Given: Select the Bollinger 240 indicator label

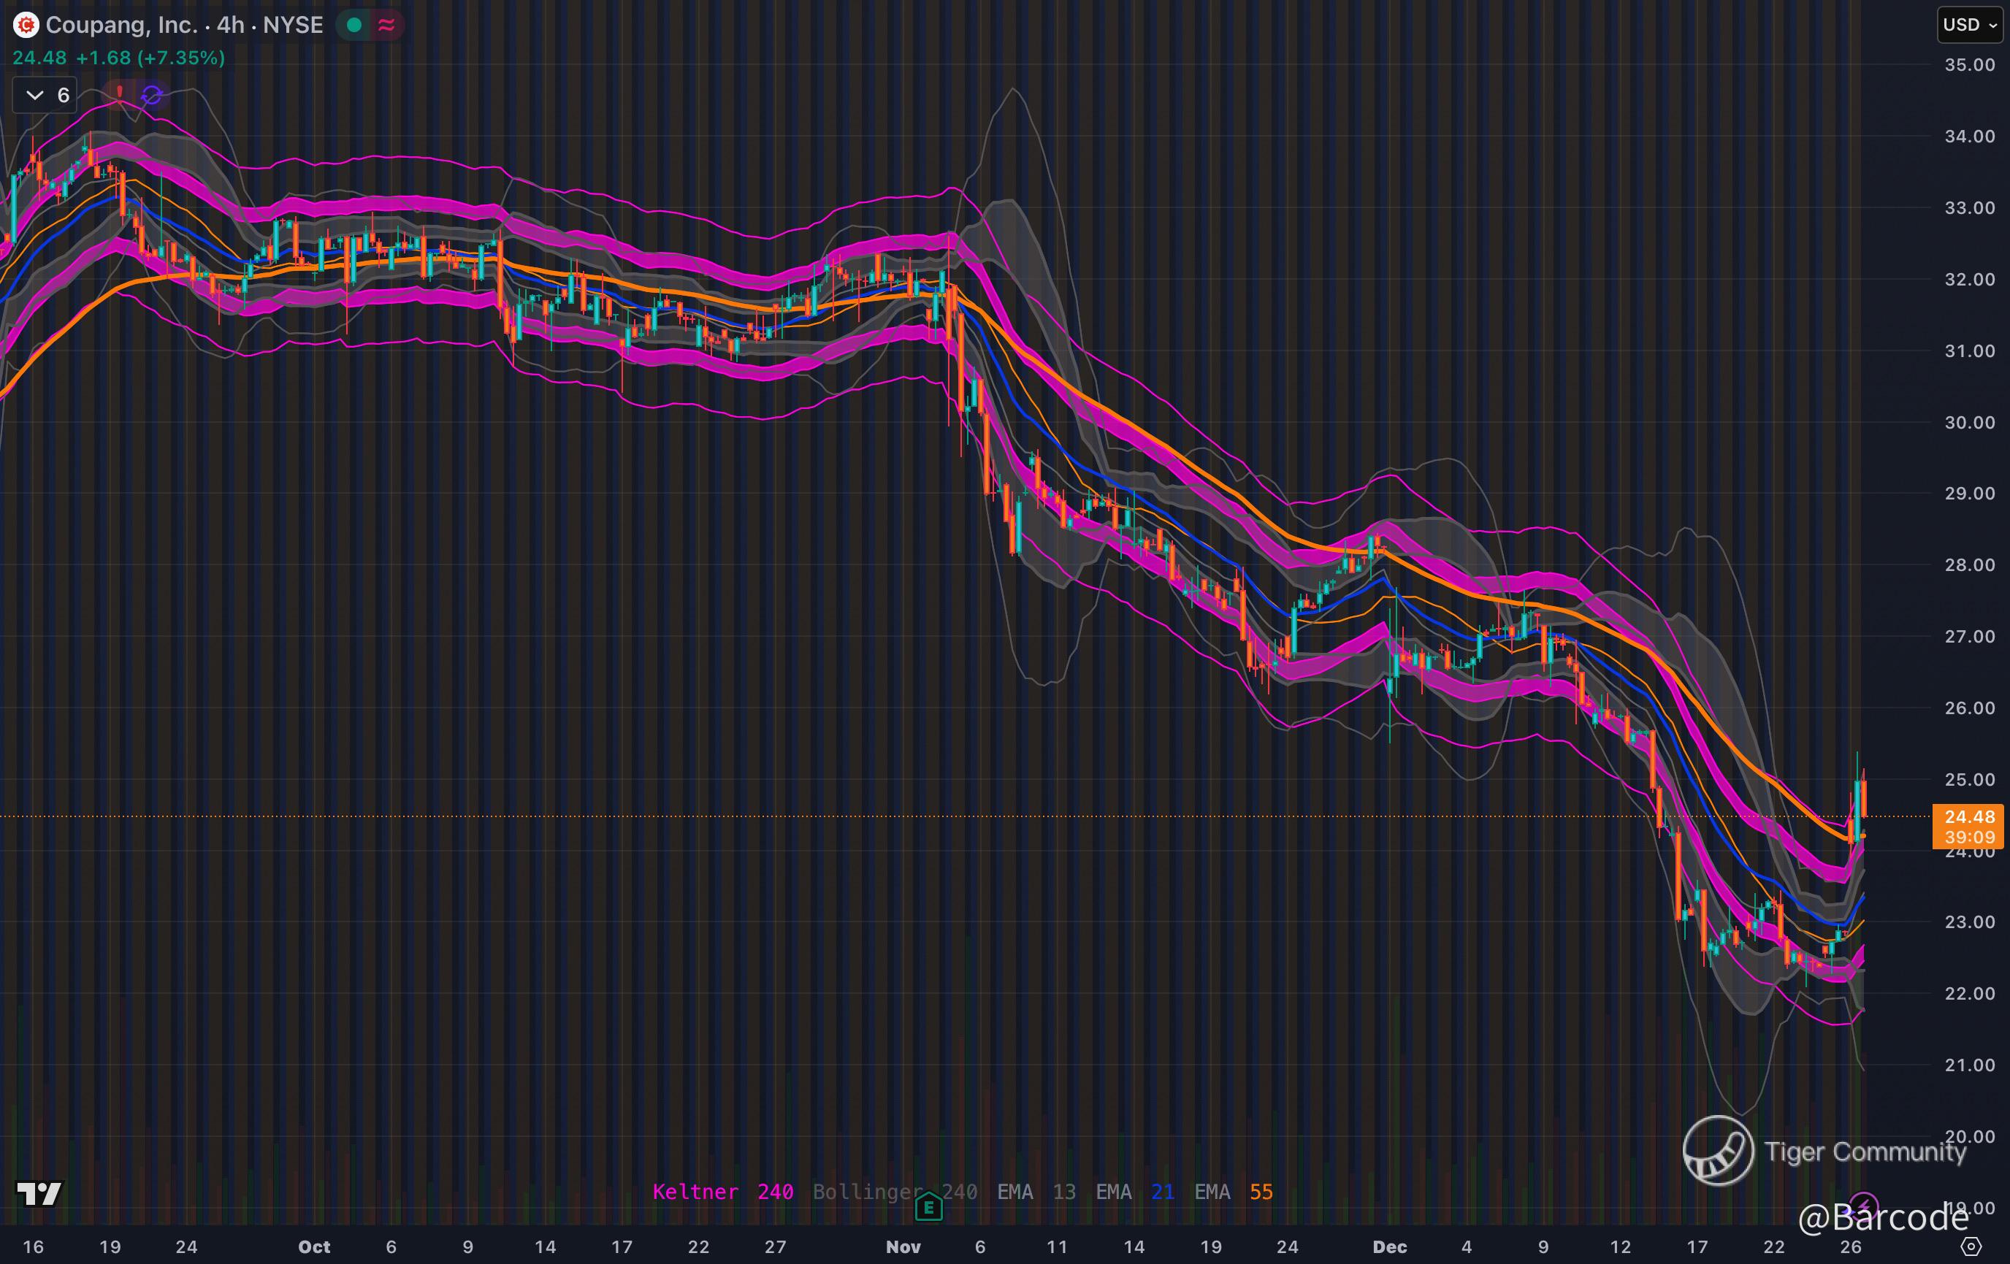Looking at the screenshot, I should tap(894, 1192).
